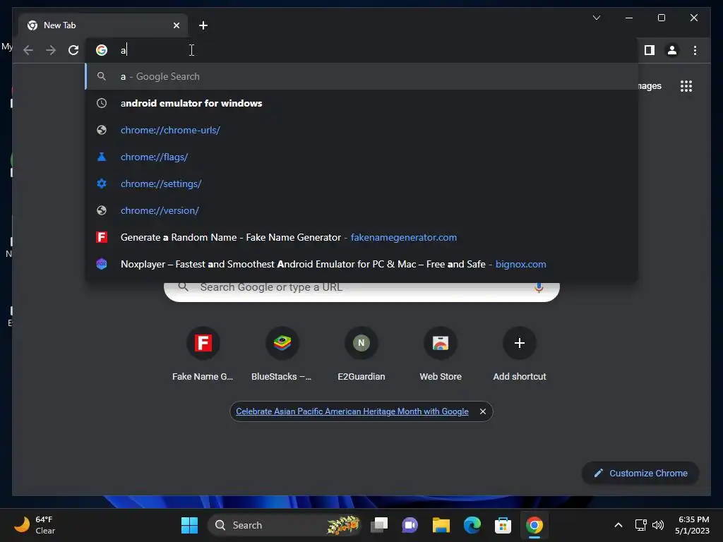
Task: Open Asian Pacific American Heritage Month link
Action: click(352, 411)
